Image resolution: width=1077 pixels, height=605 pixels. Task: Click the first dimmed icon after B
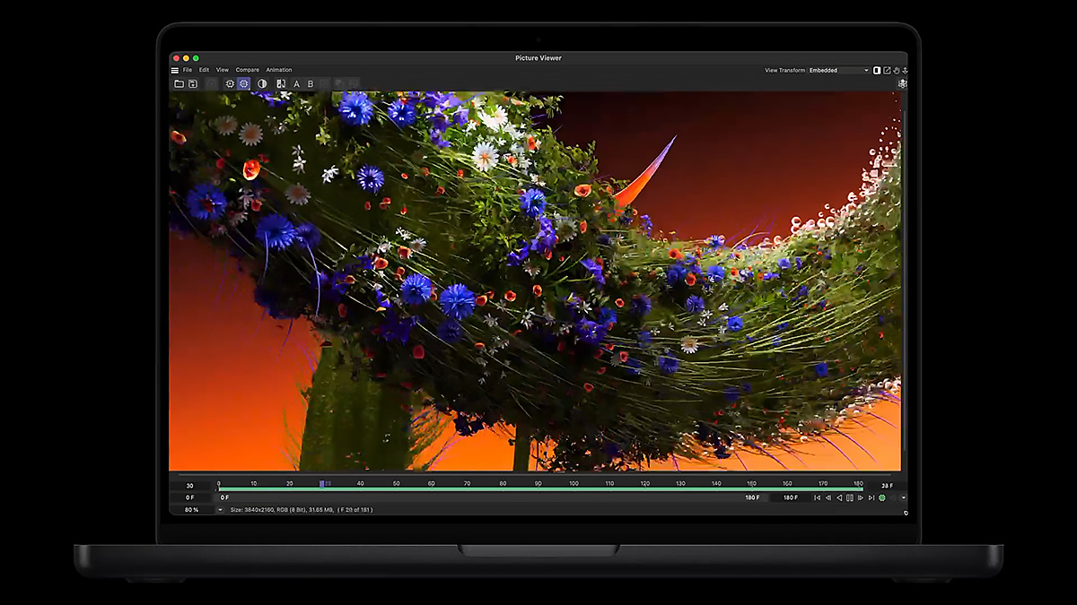coord(324,84)
